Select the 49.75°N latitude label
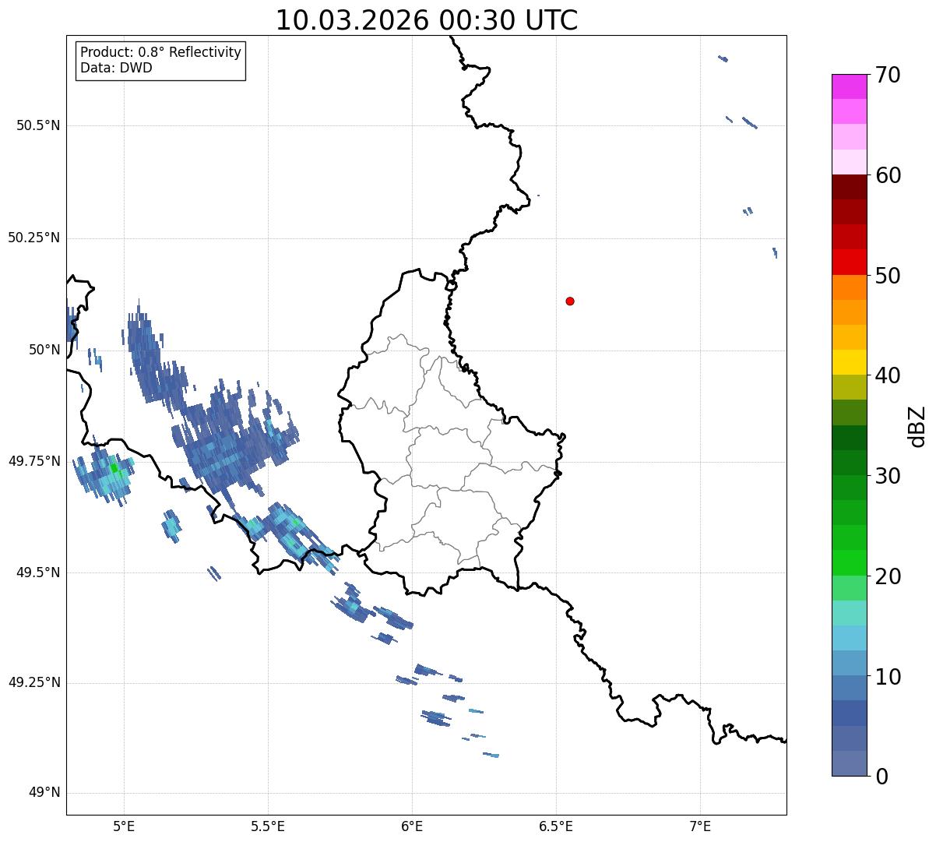The height and width of the screenshot is (842, 936). coord(34,461)
